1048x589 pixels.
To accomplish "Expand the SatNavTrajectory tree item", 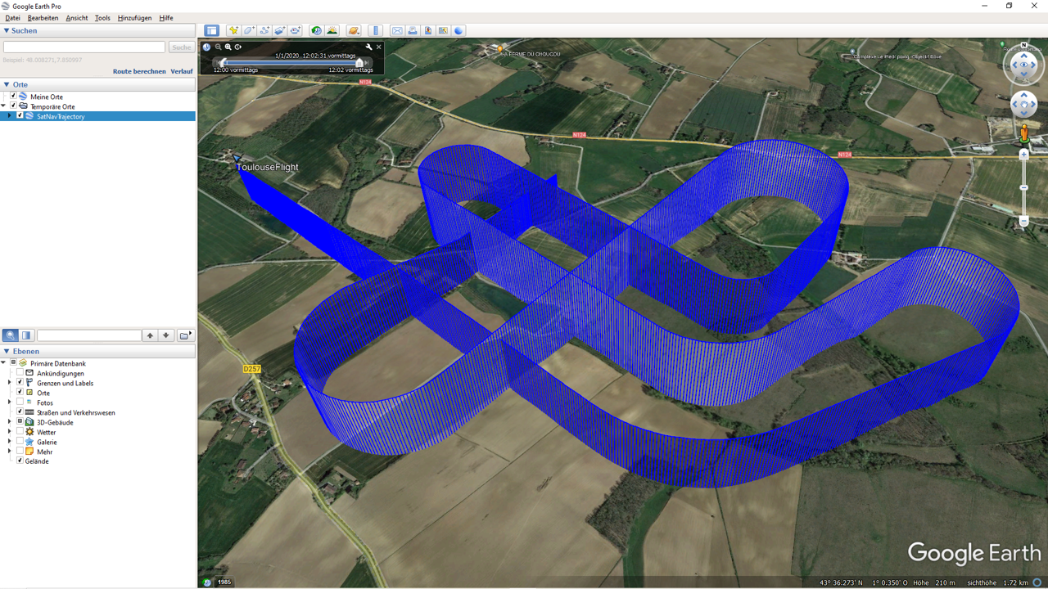I will click(10, 116).
